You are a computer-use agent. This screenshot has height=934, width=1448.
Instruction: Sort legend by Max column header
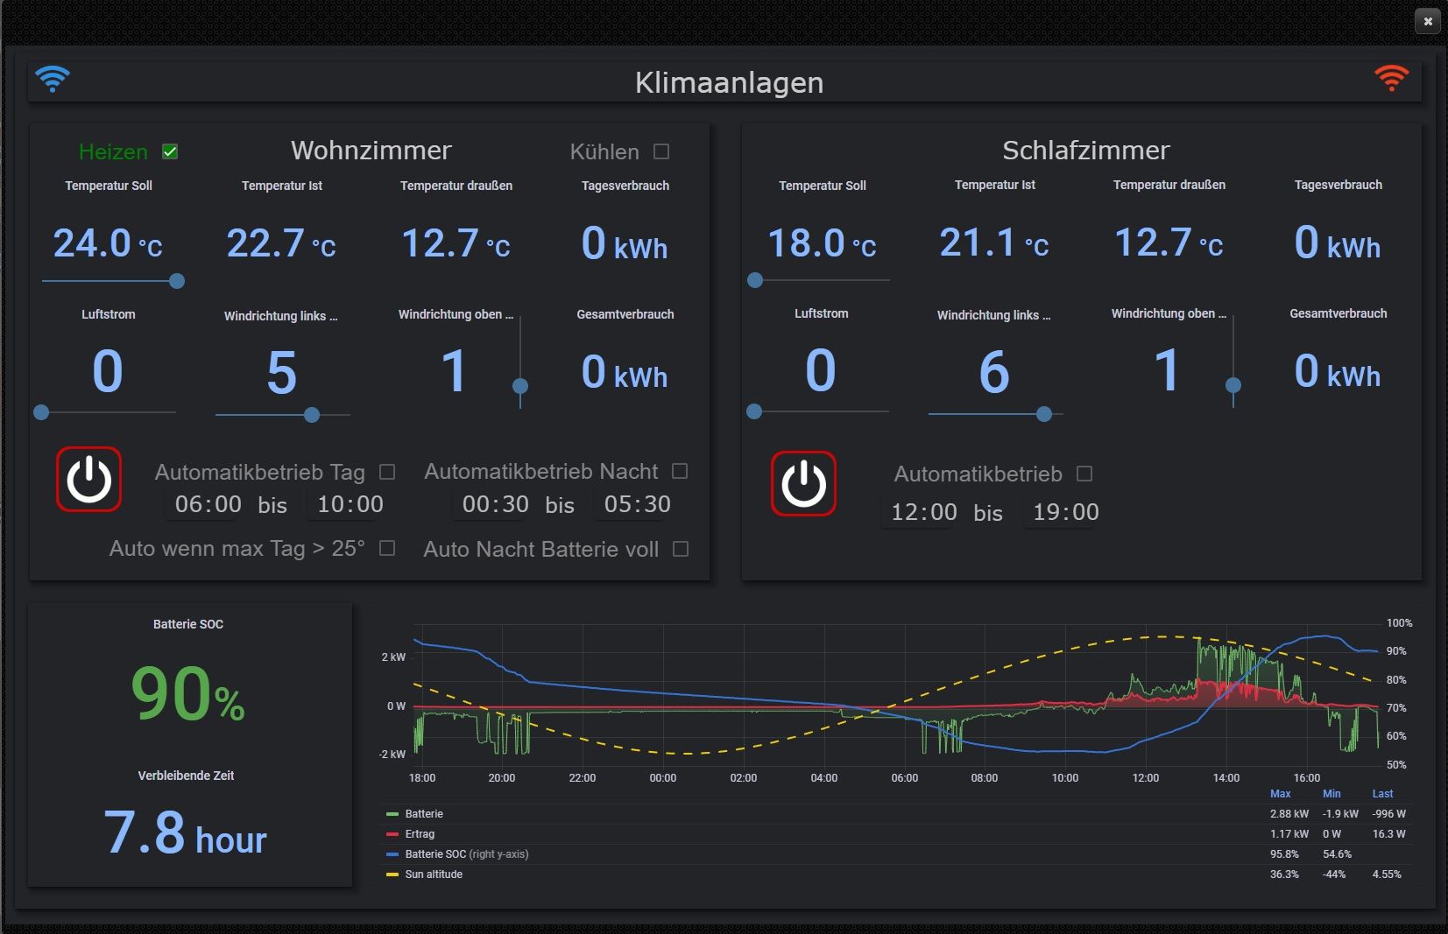(x=1281, y=794)
